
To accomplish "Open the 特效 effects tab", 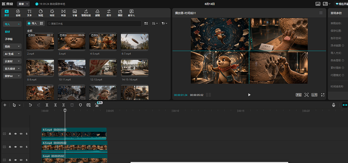I will coord(52,13).
